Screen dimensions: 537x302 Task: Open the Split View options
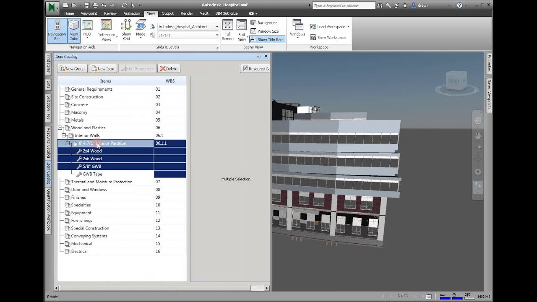coord(242,30)
